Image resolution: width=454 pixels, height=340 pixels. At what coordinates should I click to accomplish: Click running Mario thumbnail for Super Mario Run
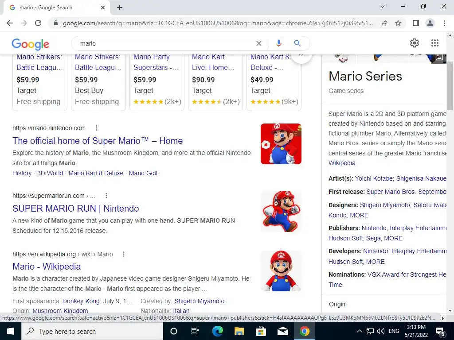281,211
